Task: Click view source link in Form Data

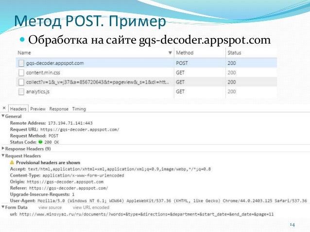Action: [50, 207]
